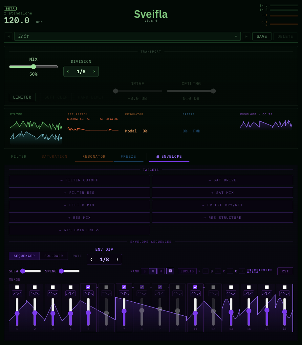The width and height of the screenshot is (302, 345).
Task: Switch to the Freeze tab
Action: (128, 156)
